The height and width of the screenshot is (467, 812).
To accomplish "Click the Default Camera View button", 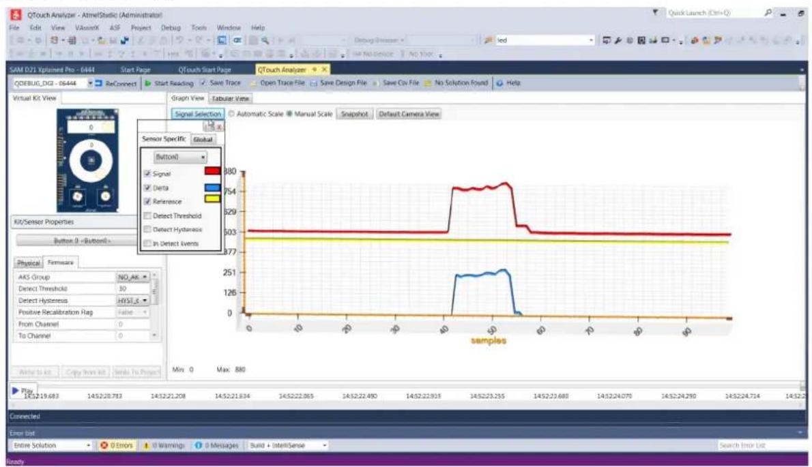I will [x=409, y=114].
